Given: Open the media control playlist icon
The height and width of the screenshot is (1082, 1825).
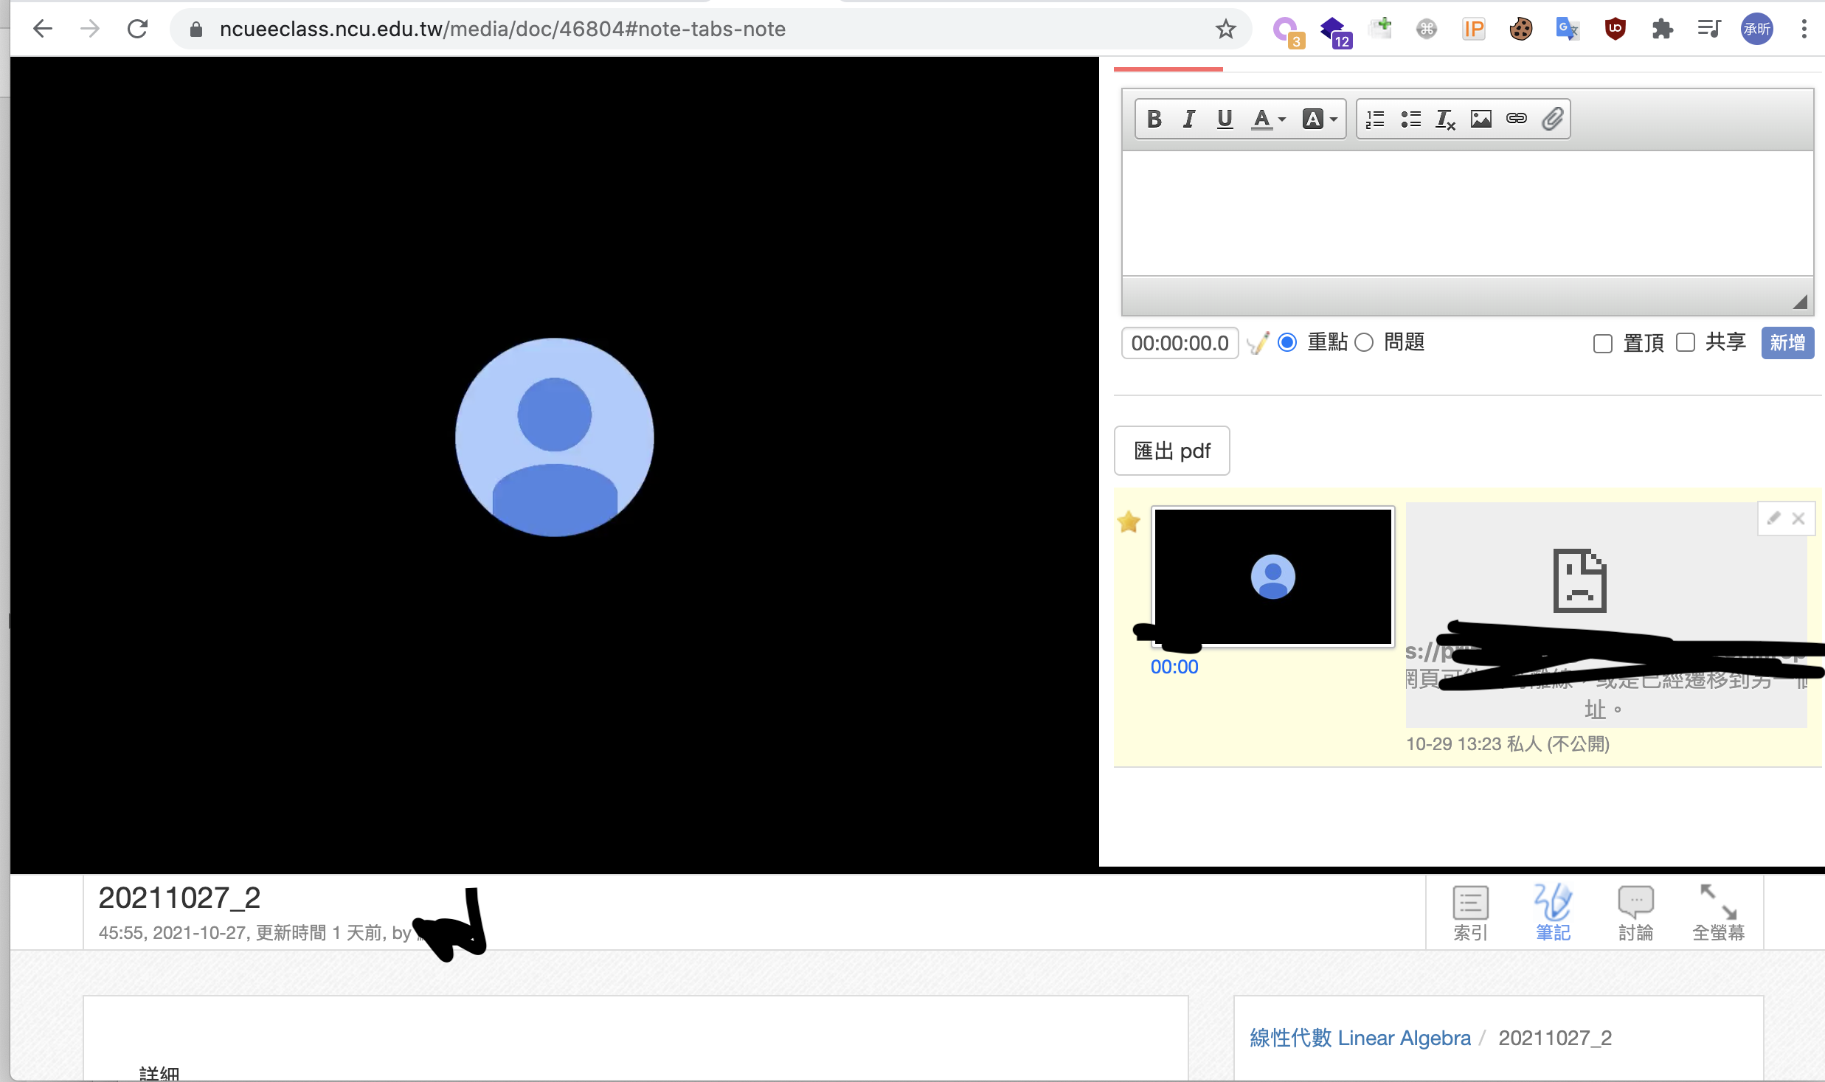Looking at the screenshot, I should (1708, 29).
